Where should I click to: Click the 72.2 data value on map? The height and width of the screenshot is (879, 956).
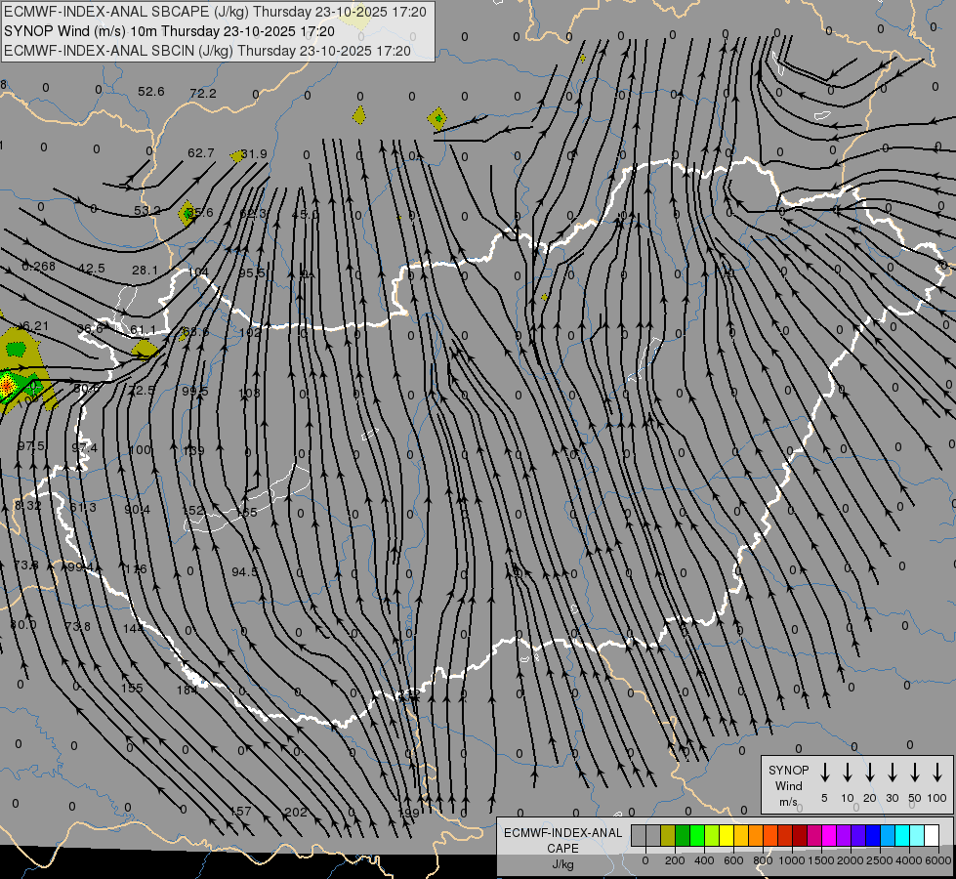[x=203, y=93]
